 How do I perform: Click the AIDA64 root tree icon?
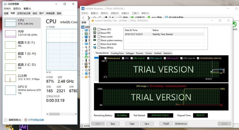(83, 27)
